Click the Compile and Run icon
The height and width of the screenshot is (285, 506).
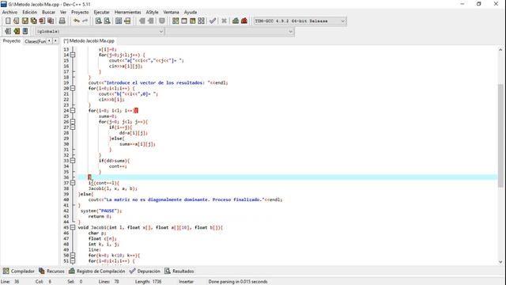pos(193,21)
